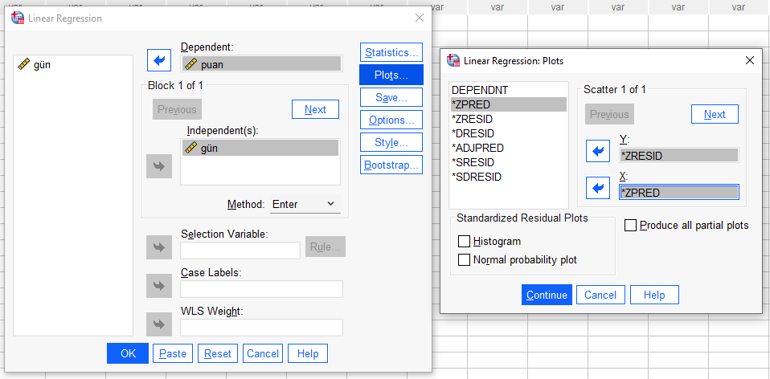Viewport: 770px width, 379px height.
Task: Click the arrow button beside the Y field
Action: tap(597, 151)
